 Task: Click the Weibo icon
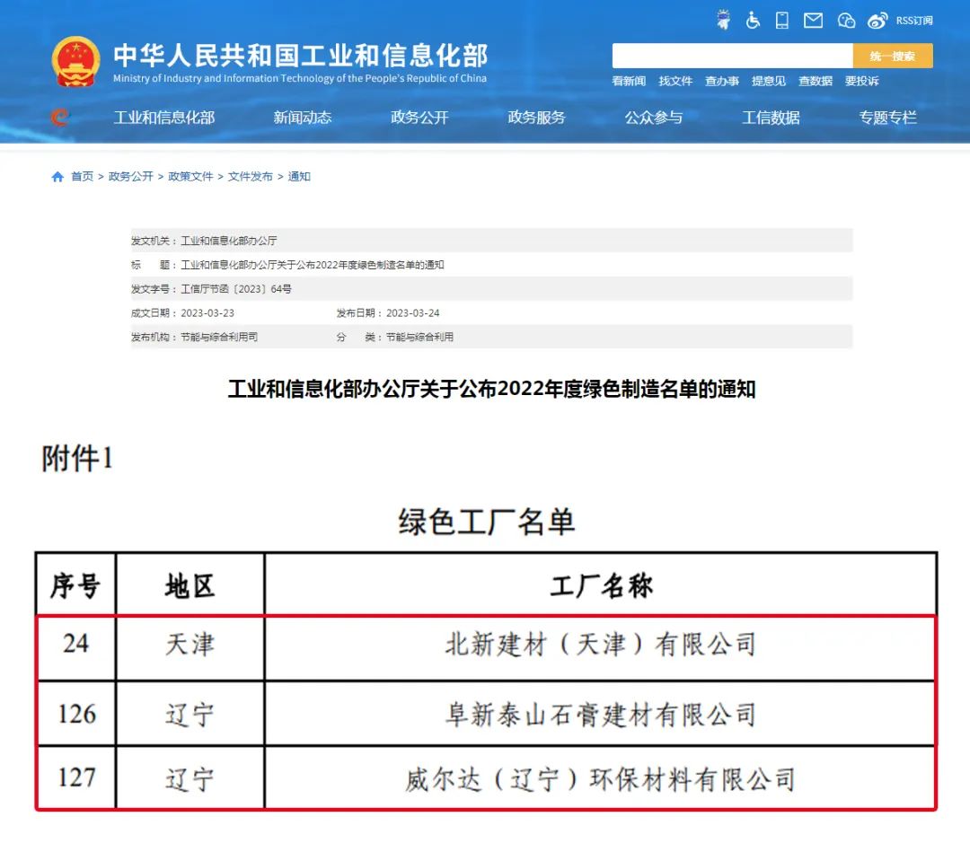point(877,21)
